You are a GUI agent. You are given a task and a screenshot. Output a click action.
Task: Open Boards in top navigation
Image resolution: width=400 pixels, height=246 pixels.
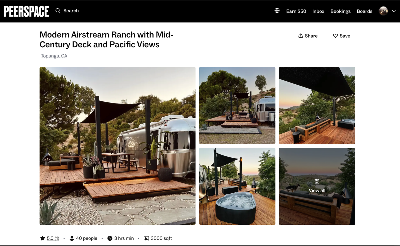pyautogui.click(x=364, y=11)
